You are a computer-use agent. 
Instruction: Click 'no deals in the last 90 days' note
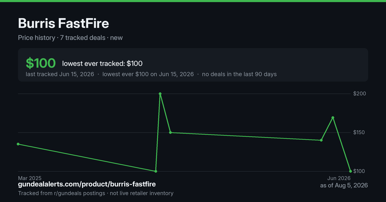[x=239, y=74]
